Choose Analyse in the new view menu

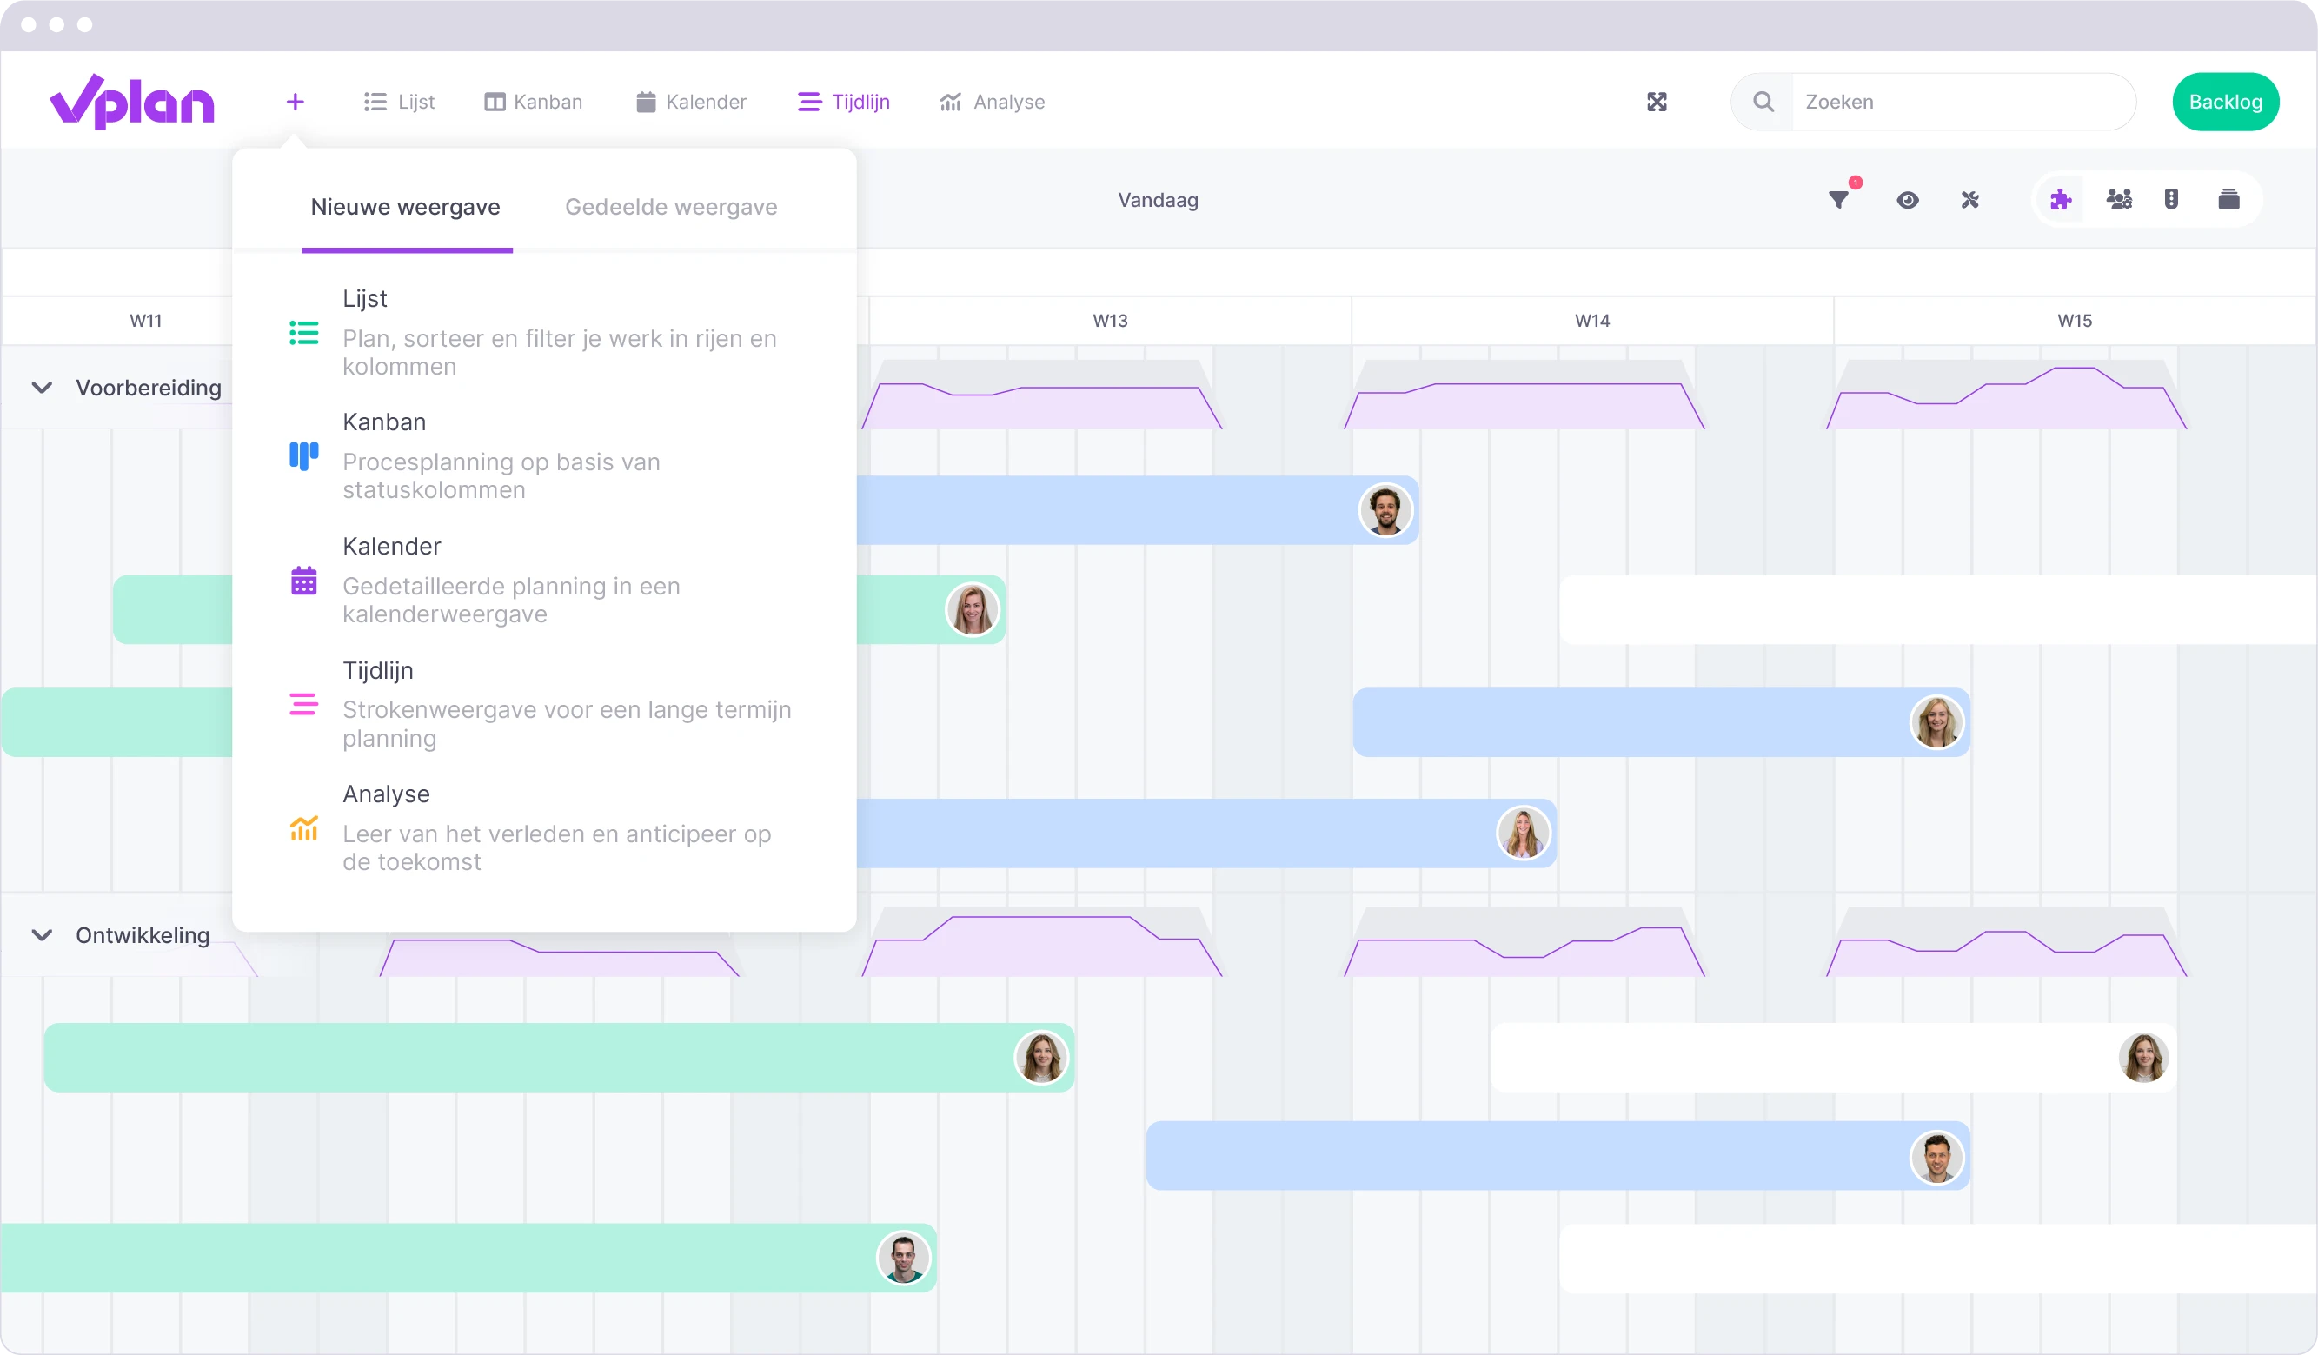pyautogui.click(x=542, y=828)
